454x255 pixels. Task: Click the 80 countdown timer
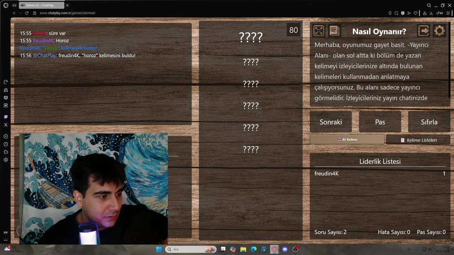(x=294, y=30)
